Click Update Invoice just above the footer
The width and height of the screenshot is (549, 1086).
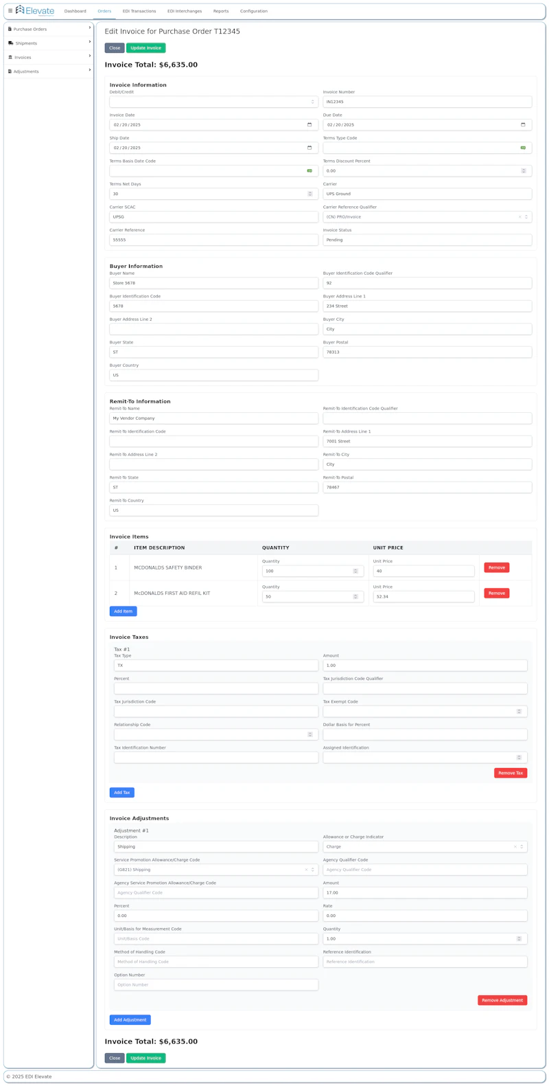(x=146, y=1058)
